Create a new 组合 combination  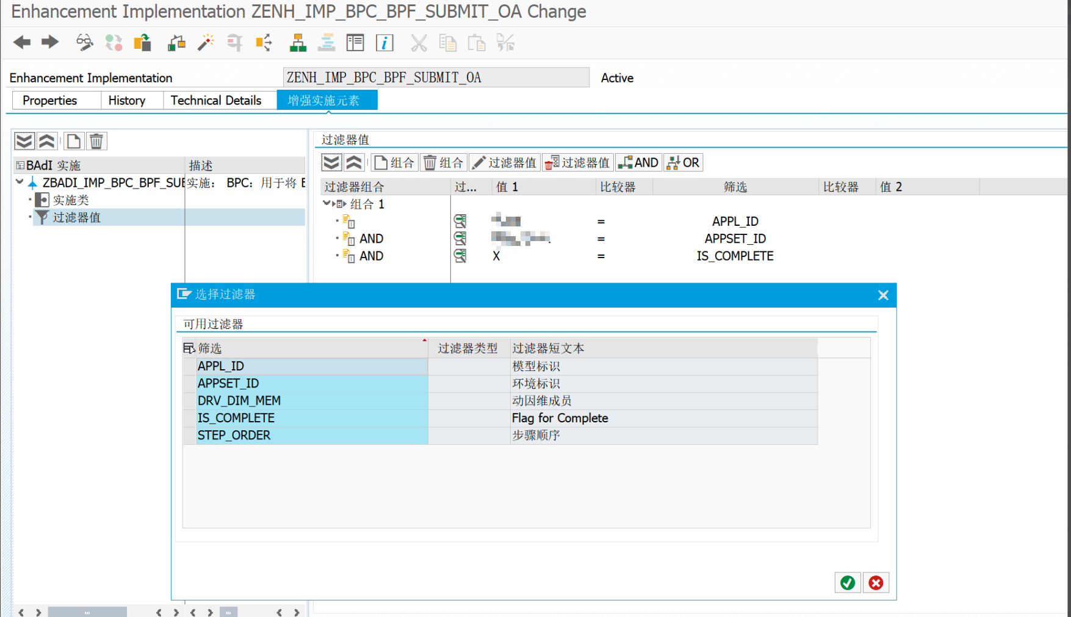[x=394, y=162]
